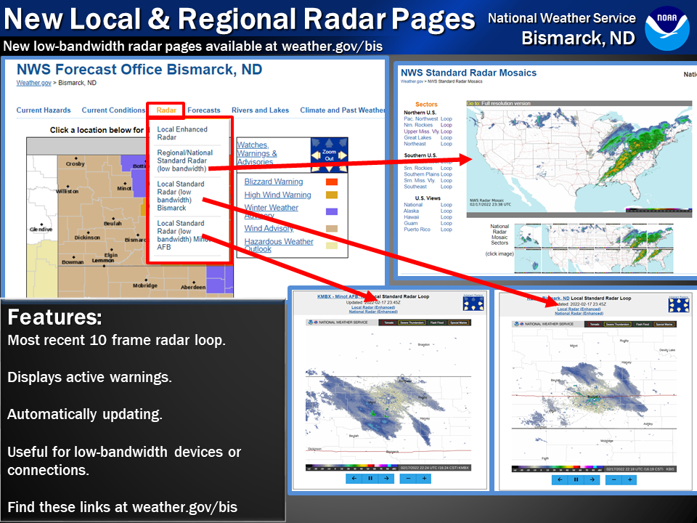Click the Loop link for Puerto Rico
Screen dimensions: 697x523
point(447,230)
